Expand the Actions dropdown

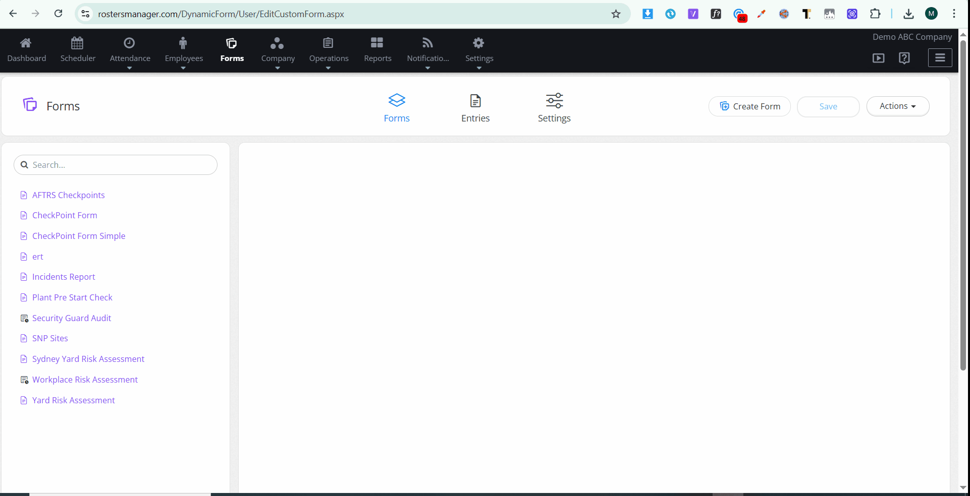coord(898,106)
